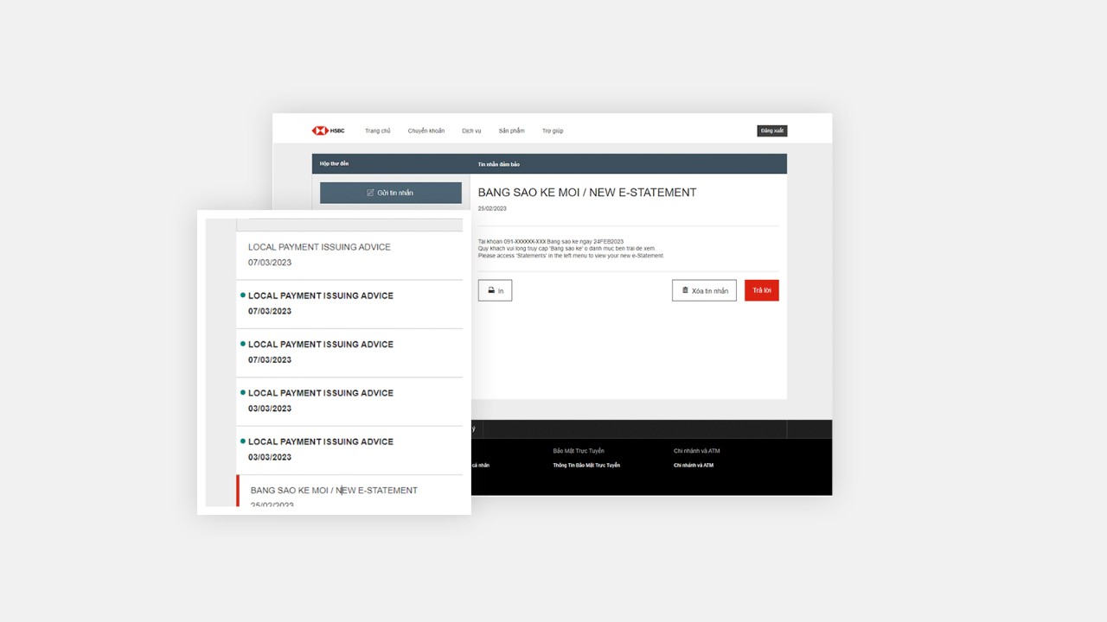Select the Dịch vụ menu item

coord(471,130)
